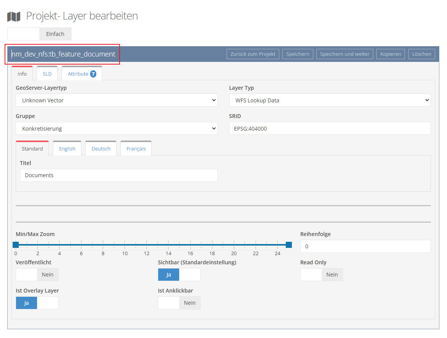447x338 pixels.
Task: Select the Deutsch language tab
Action: (x=101, y=149)
